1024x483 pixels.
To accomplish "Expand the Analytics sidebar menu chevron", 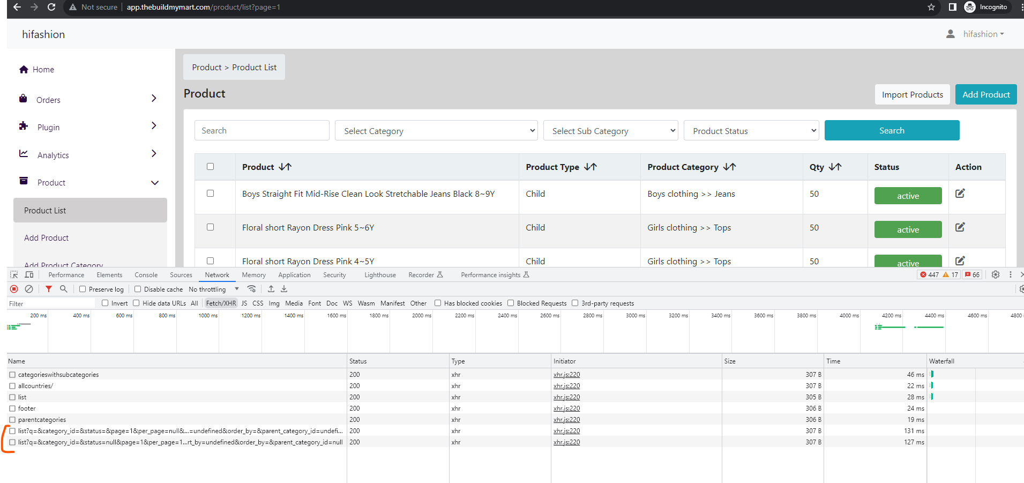I will [154, 153].
